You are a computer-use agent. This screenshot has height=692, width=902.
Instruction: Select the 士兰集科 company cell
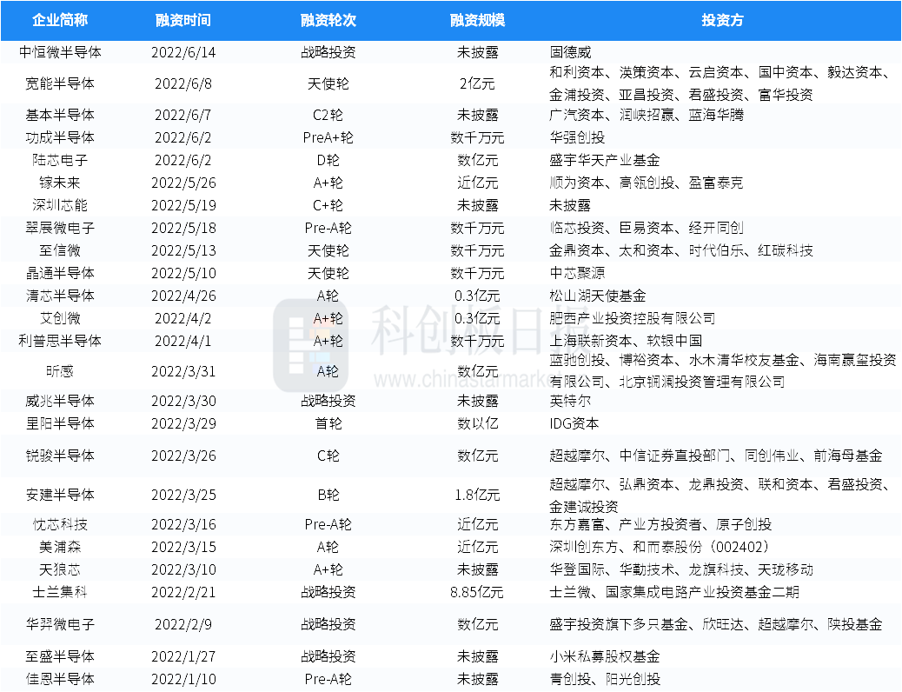[60, 592]
